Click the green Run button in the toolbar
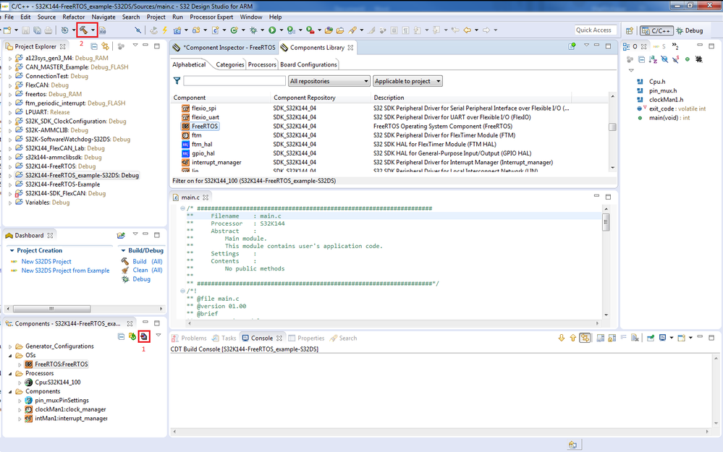Viewport: 723px width, 452px height. [x=272, y=30]
